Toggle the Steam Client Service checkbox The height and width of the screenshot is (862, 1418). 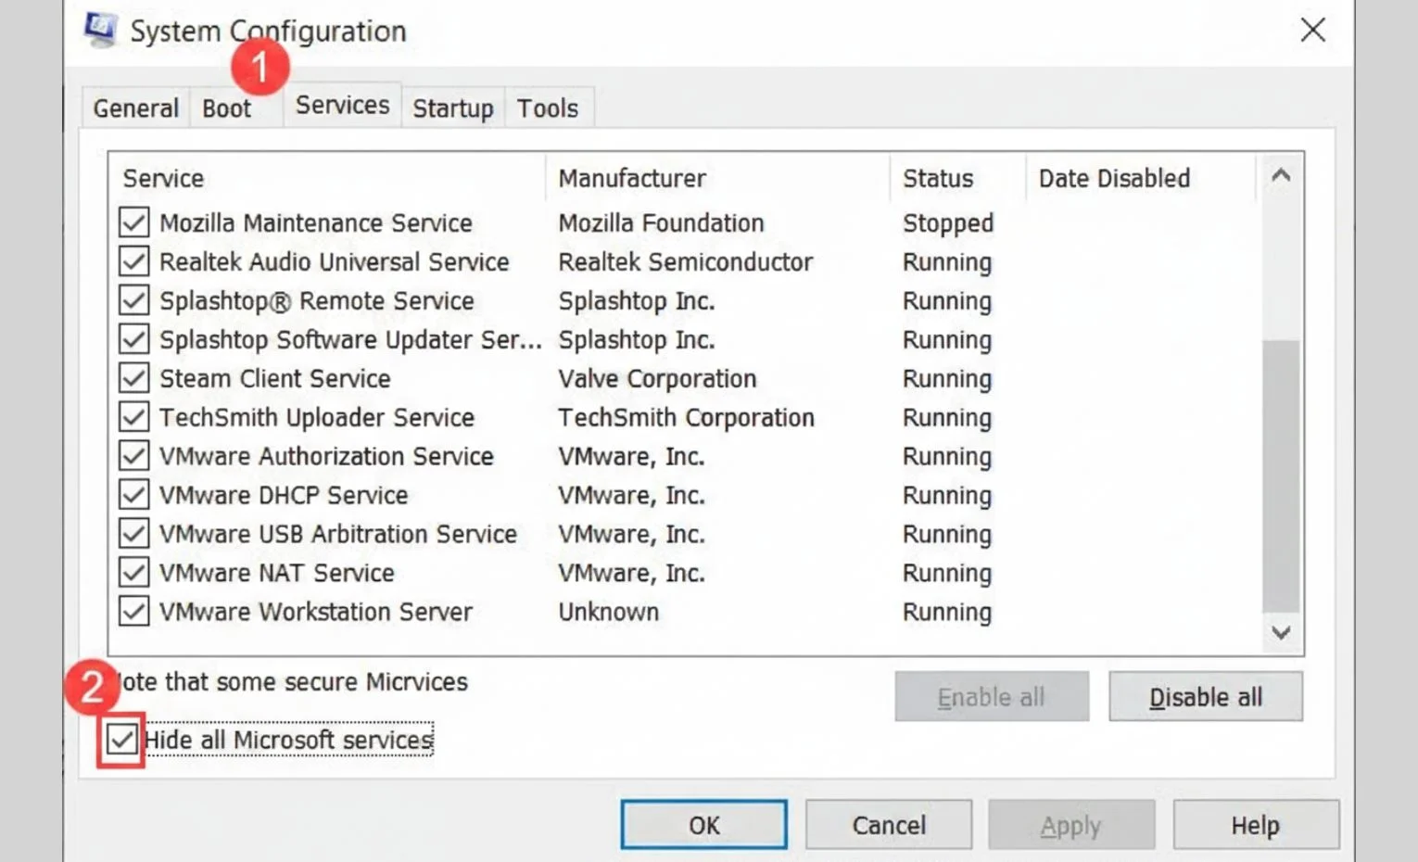point(133,378)
